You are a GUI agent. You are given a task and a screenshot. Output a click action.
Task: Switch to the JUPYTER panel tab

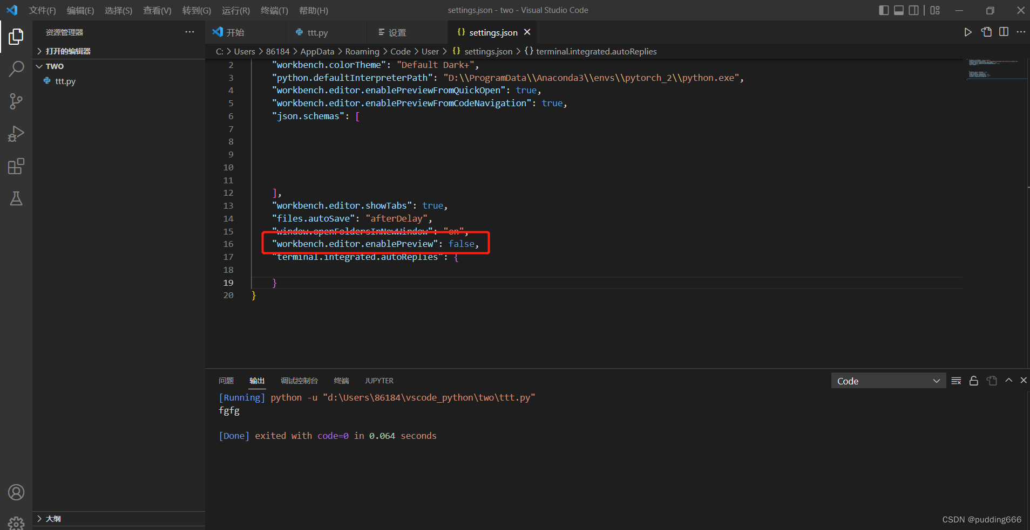coord(379,381)
